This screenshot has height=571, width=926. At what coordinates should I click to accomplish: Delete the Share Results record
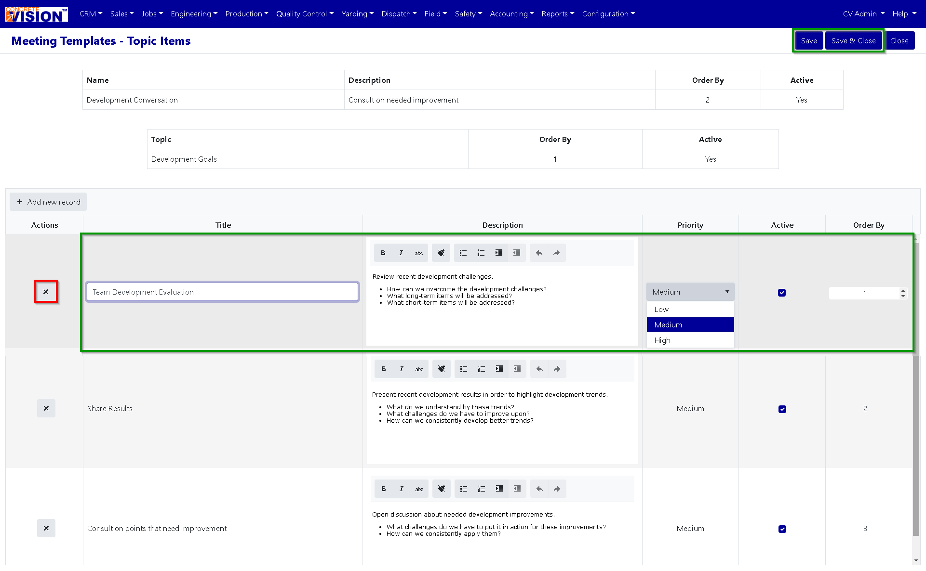point(46,408)
